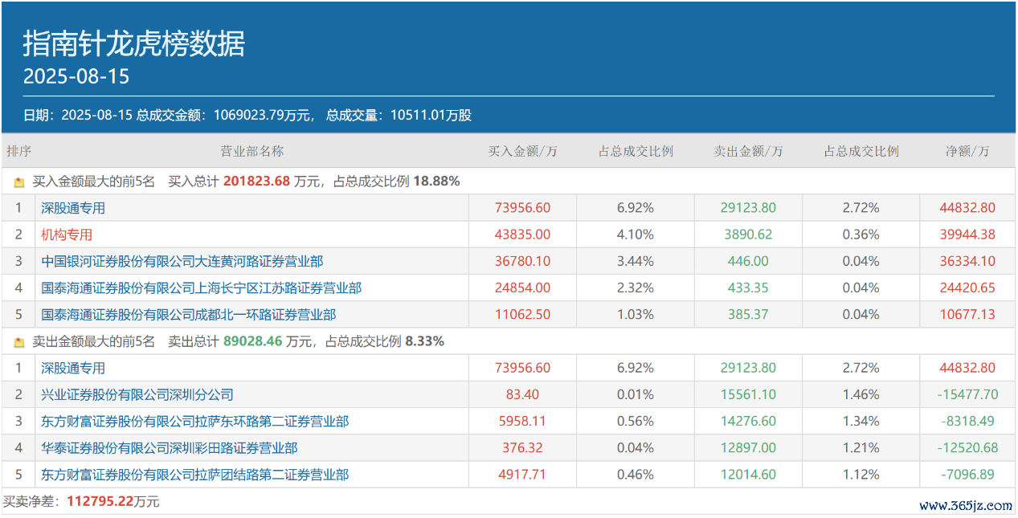Click the icon beside 买入金额最大的前5名

point(19,182)
